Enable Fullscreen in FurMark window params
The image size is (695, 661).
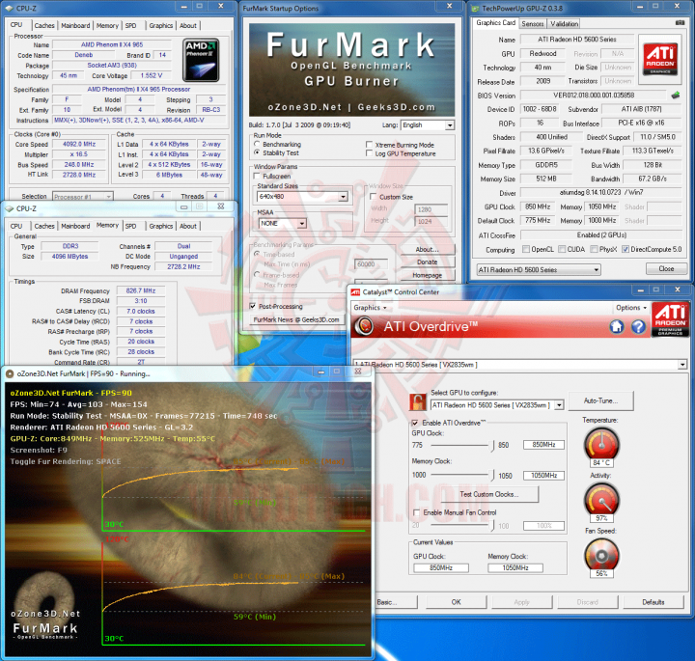tap(257, 176)
